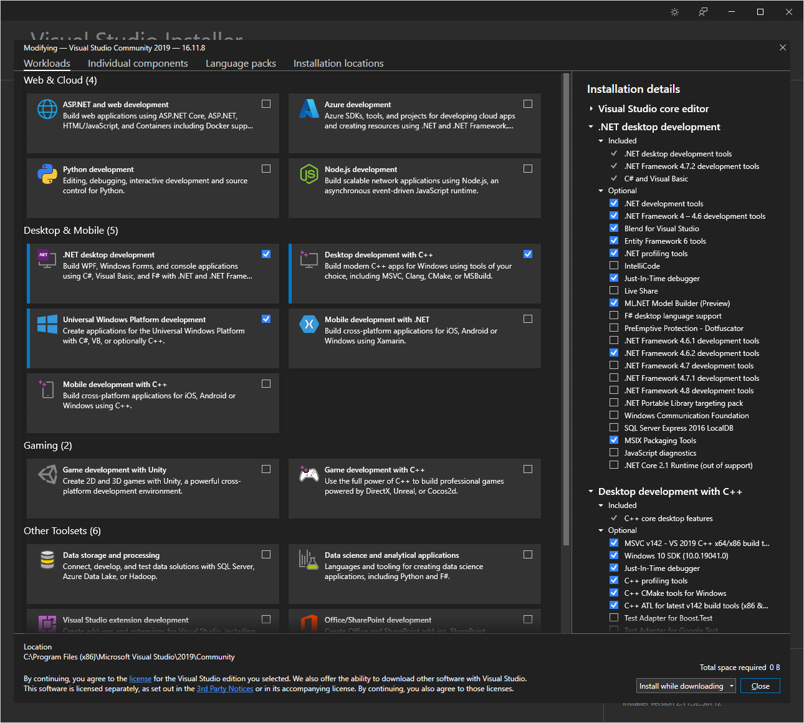Check the Game development with C++ workload
The image size is (804, 723).
pos(528,469)
